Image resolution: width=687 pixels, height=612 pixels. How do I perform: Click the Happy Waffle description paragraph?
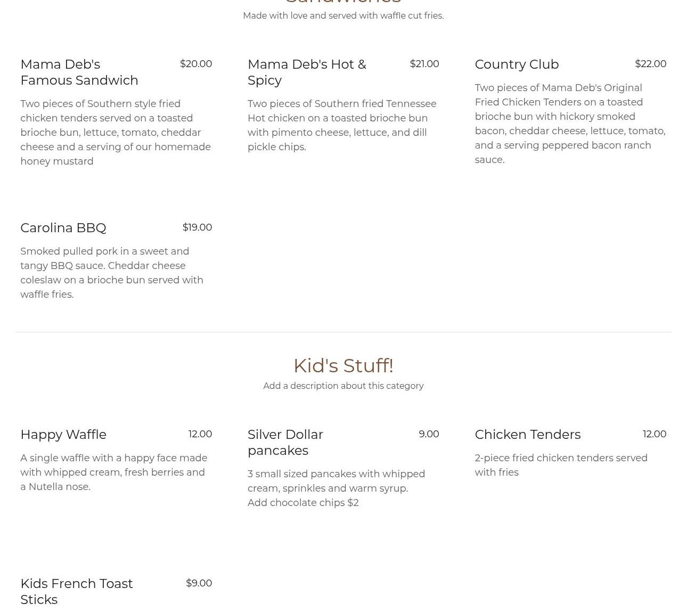click(x=113, y=472)
